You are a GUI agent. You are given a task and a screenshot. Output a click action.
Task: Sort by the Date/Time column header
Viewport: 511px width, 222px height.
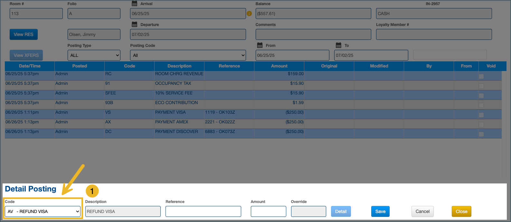click(x=30, y=66)
